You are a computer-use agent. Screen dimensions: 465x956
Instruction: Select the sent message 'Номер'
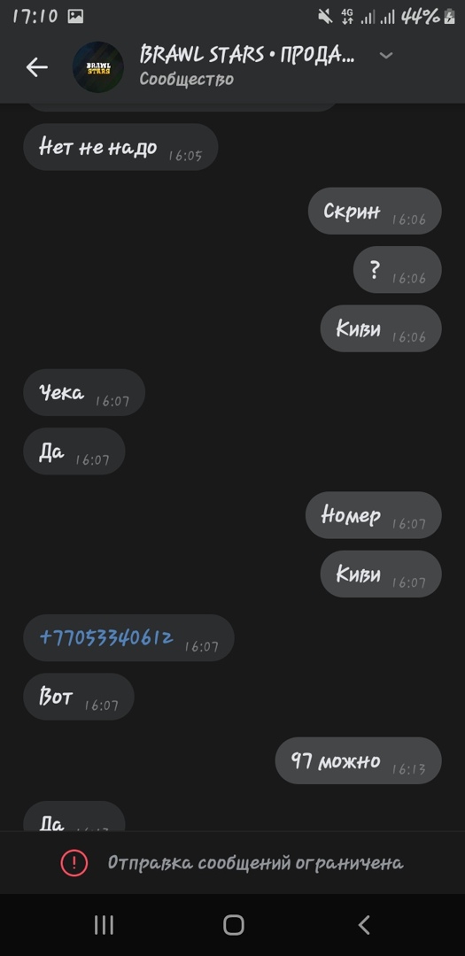(x=374, y=515)
